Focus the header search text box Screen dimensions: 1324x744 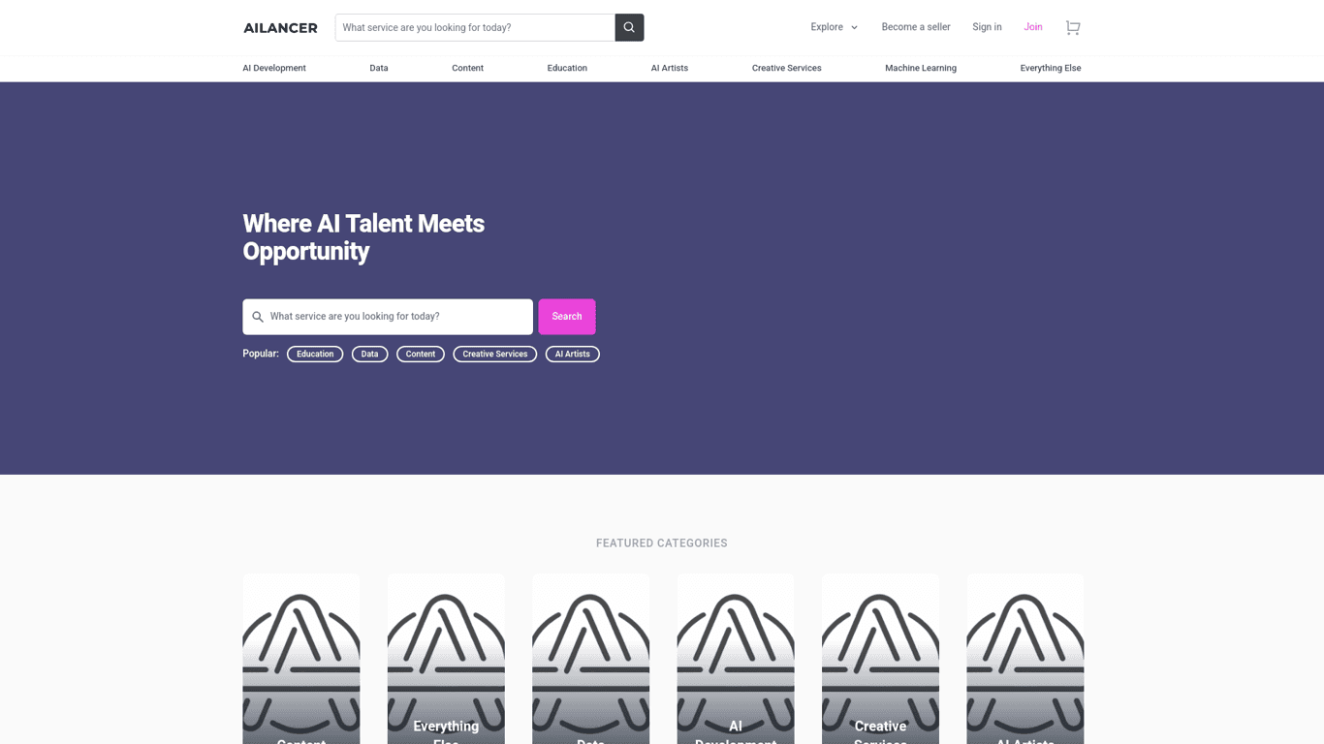coord(475,27)
